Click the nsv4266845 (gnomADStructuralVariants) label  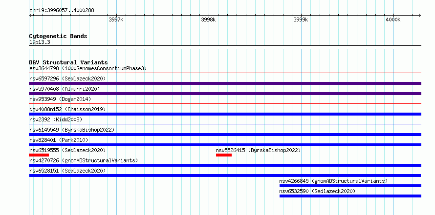(333, 181)
